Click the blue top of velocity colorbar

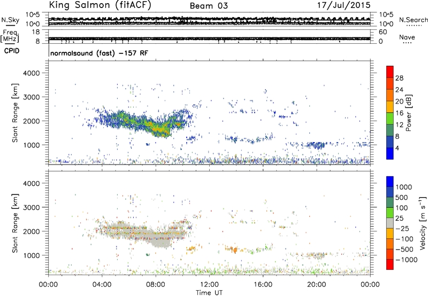(390, 182)
